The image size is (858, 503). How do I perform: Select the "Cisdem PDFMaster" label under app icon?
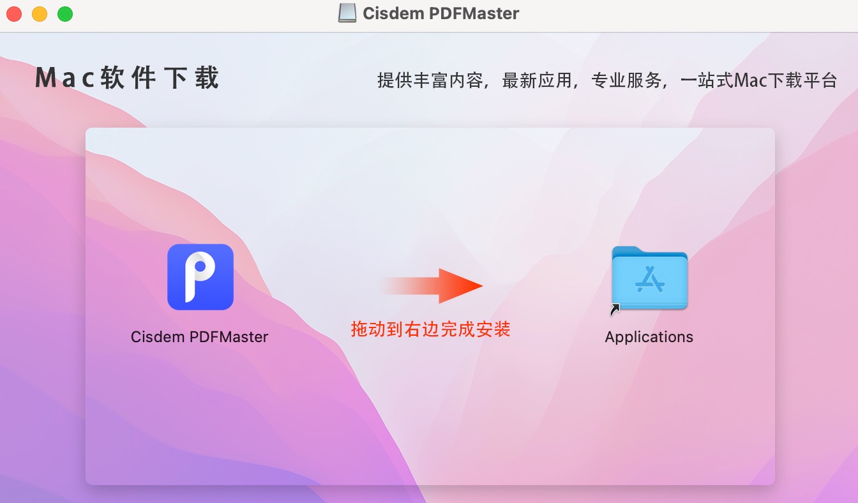(x=199, y=337)
